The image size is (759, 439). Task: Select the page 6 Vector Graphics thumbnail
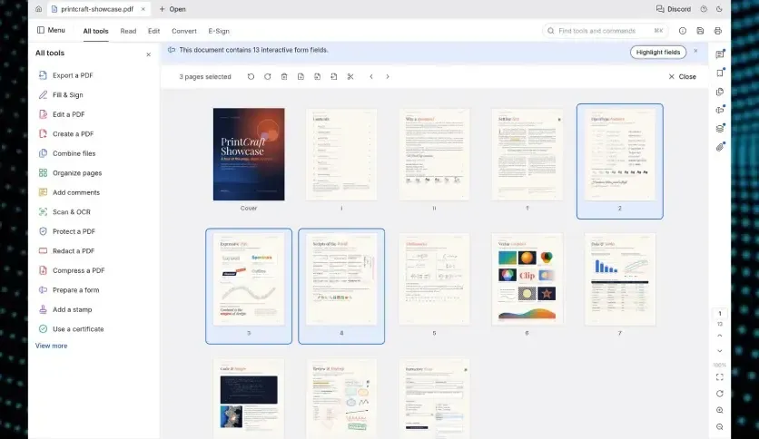tap(527, 279)
